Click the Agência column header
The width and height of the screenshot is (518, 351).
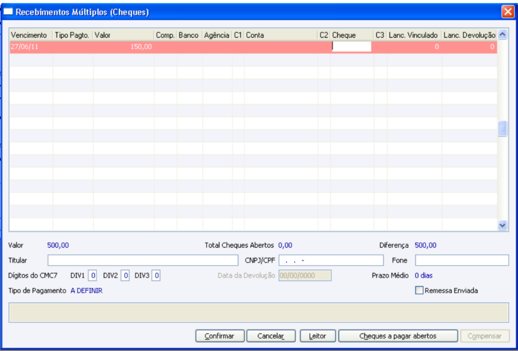click(x=217, y=35)
